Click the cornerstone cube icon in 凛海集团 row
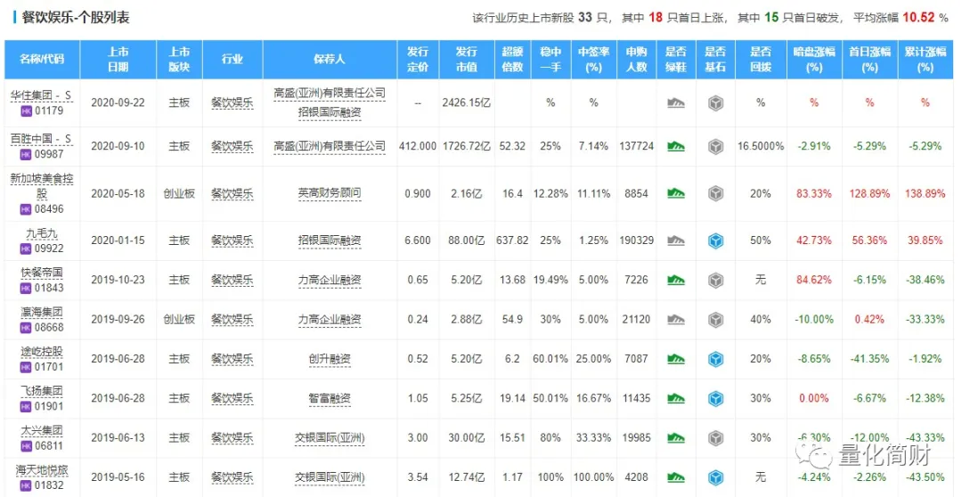962x497 pixels. pyautogui.click(x=714, y=320)
